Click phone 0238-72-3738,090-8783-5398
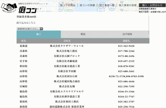Screen dimensions: 166x108 pos(126,77)
